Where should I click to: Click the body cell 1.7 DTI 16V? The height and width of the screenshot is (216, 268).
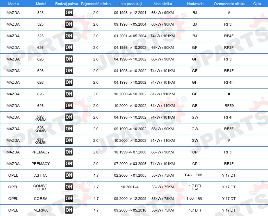click(195, 187)
